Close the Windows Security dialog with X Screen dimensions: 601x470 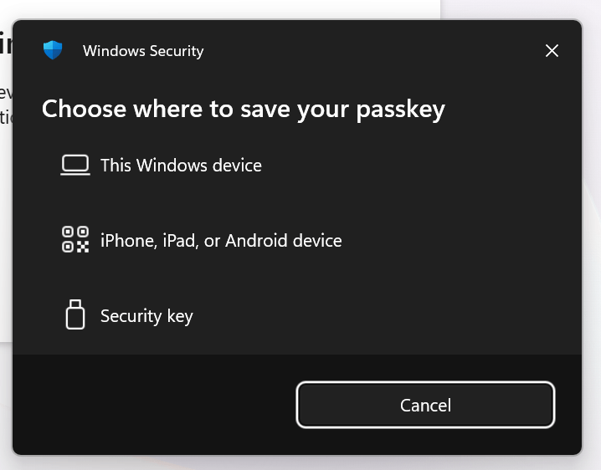point(552,51)
